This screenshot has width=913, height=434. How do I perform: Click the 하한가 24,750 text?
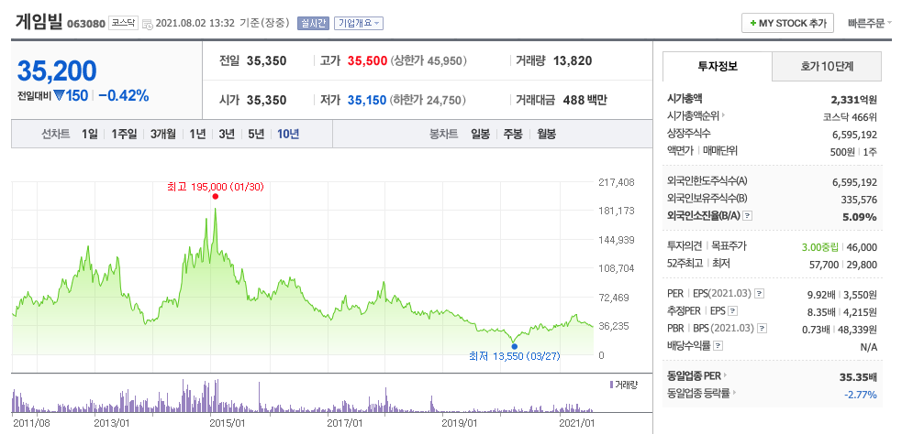428,100
